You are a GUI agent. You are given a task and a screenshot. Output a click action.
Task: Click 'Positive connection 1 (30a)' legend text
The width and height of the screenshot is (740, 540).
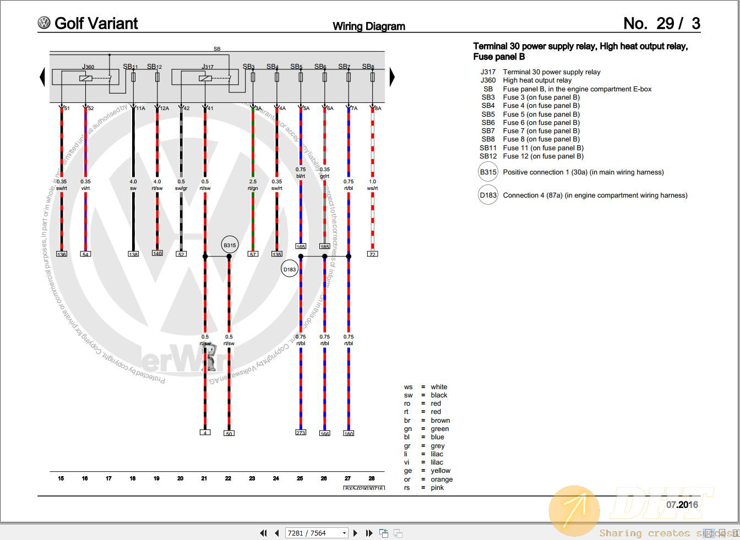click(x=584, y=172)
